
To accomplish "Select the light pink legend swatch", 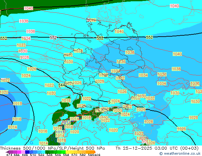I will coord(23,152).
